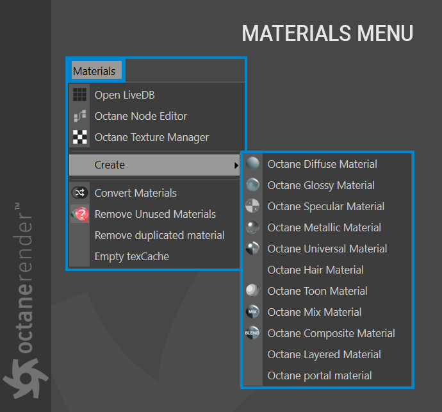Screen dimensions: 442x412
Task: Click the Convert Materials shuffle icon
Action: click(x=80, y=193)
